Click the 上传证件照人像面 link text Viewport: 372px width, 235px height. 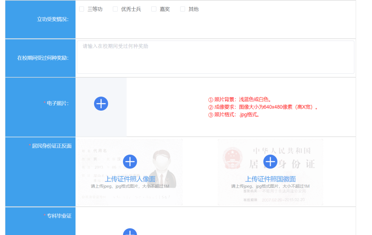pyautogui.click(x=130, y=179)
